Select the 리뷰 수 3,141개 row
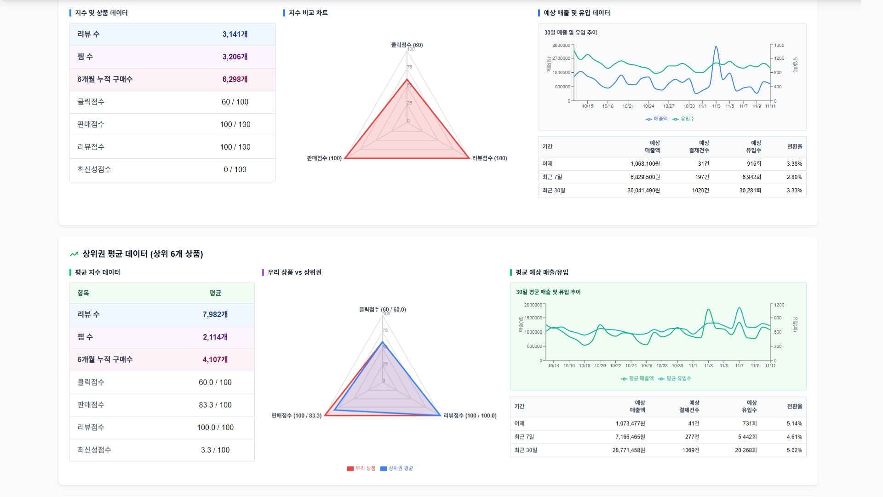883x497 pixels. [x=172, y=35]
